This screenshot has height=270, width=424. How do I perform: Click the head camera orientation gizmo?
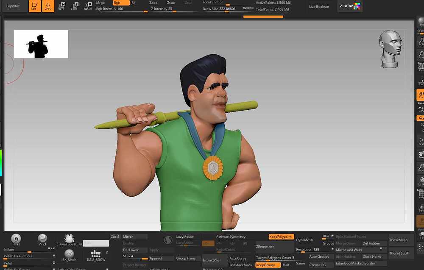[391, 49]
